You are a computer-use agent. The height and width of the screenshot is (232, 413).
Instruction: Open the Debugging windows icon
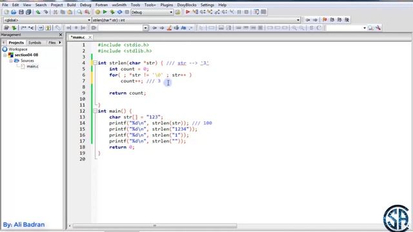(256, 12)
